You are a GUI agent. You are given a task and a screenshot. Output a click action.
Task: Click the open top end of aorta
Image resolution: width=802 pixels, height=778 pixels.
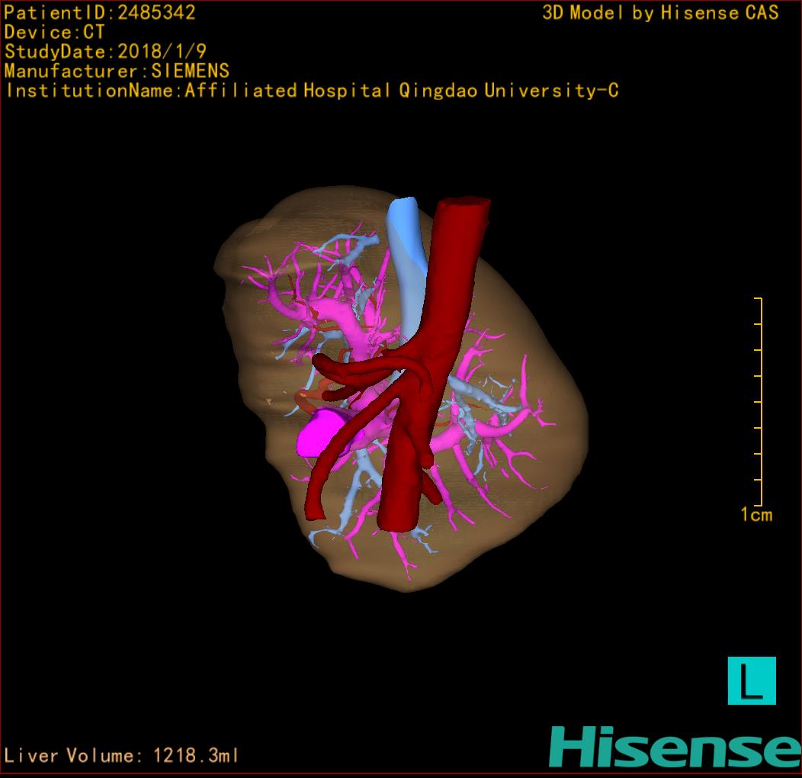point(462,204)
